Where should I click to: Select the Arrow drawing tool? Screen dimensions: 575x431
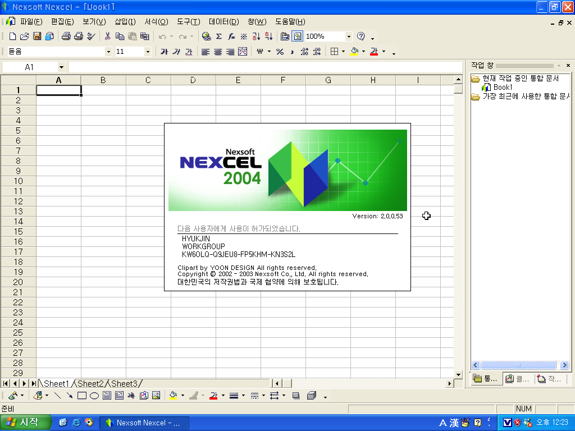pos(69,396)
